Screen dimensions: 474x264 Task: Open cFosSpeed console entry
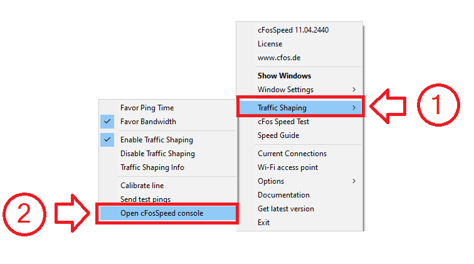[x=162, y=213]
